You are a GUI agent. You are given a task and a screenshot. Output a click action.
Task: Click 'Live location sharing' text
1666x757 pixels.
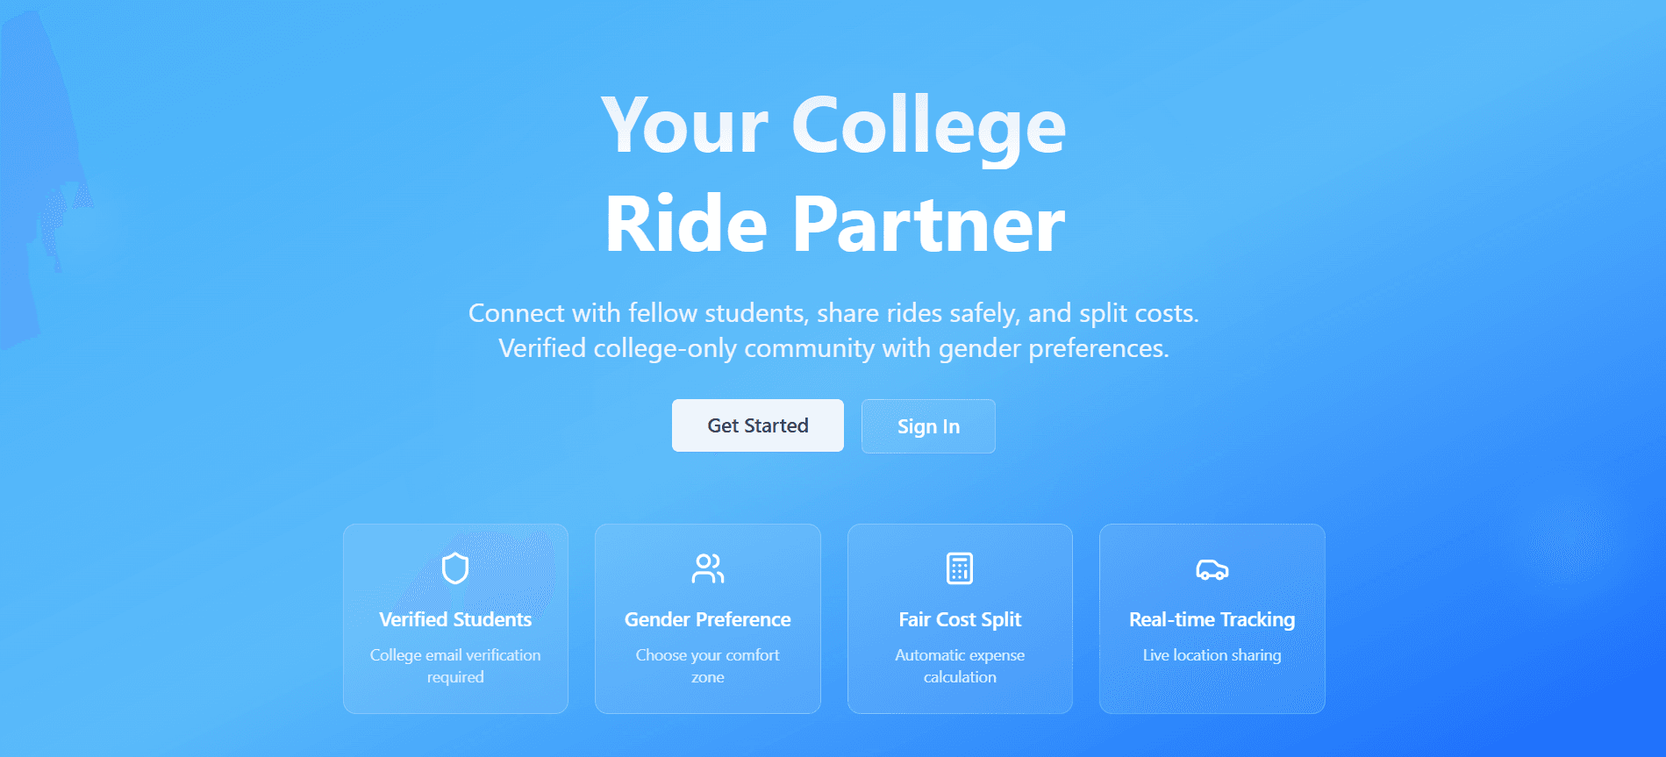[x=1212, y=654]
